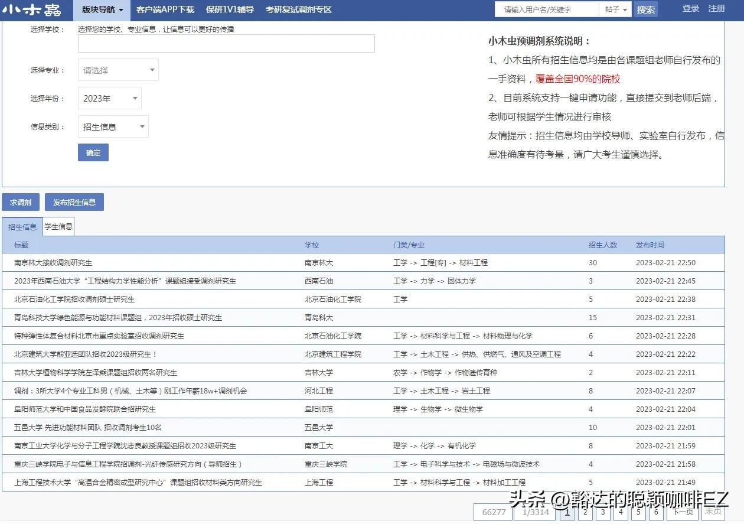Click school cell 河北工程
Image resolution: width=744 pixels, height=524 pixels.
point(319,390)
